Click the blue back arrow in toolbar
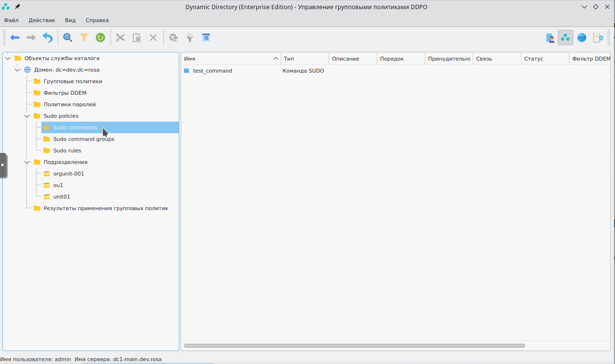615x364 pixels. 15,38
